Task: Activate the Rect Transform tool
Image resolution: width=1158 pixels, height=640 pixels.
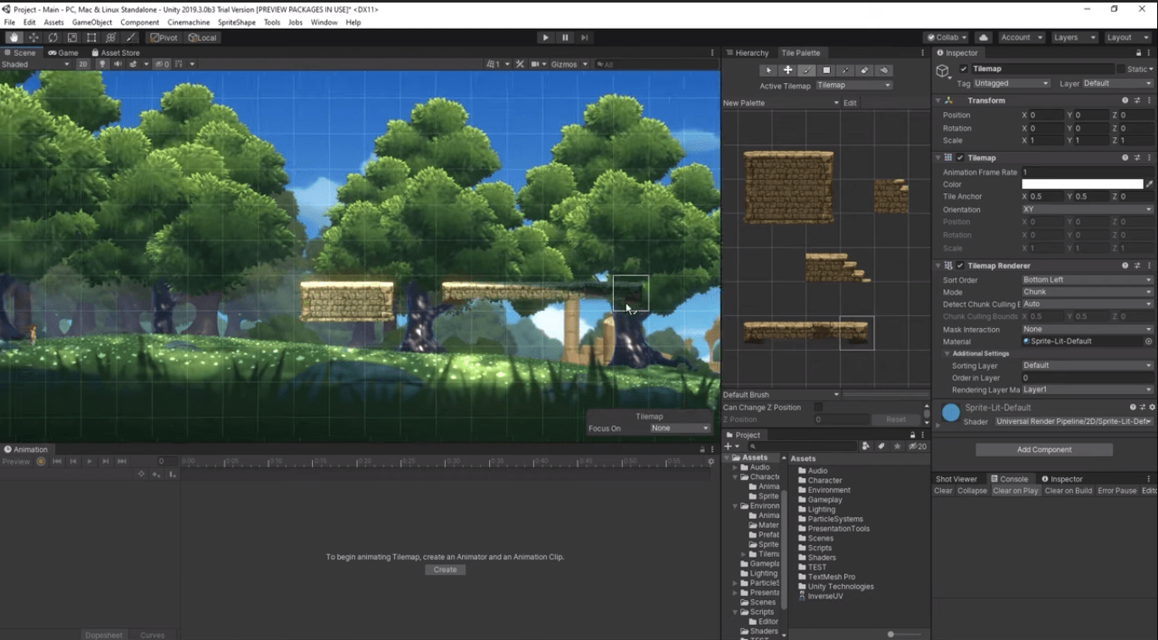Action: coord(92,37)
